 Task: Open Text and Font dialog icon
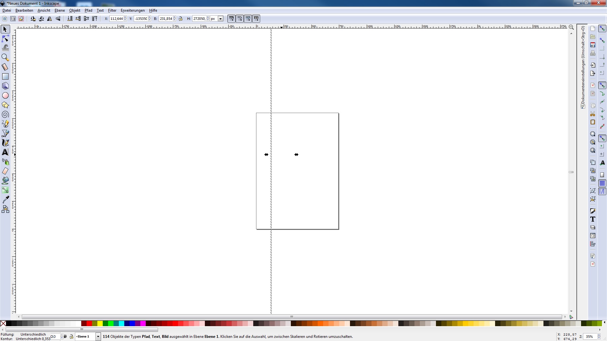(593, 219)
